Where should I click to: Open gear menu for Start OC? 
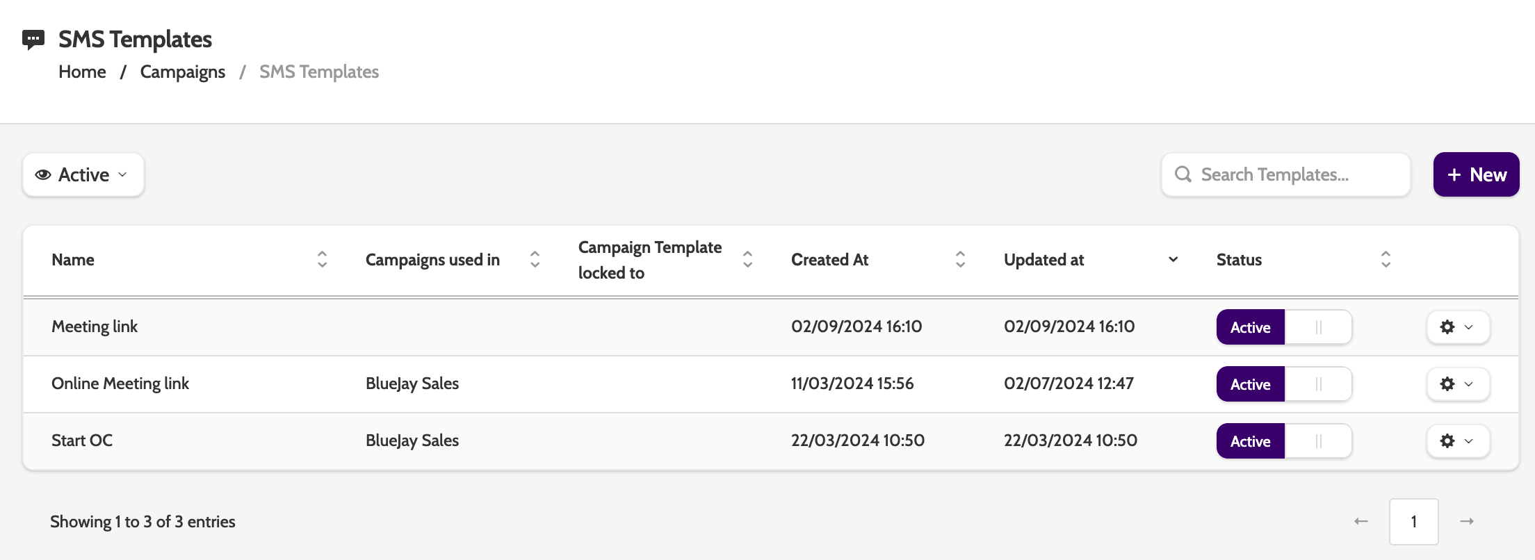click(x=1458, y=441)
